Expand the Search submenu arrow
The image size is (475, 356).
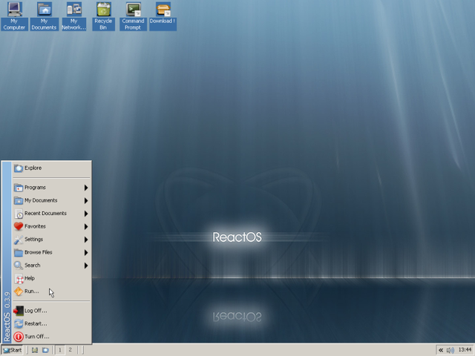coord(86,266)
